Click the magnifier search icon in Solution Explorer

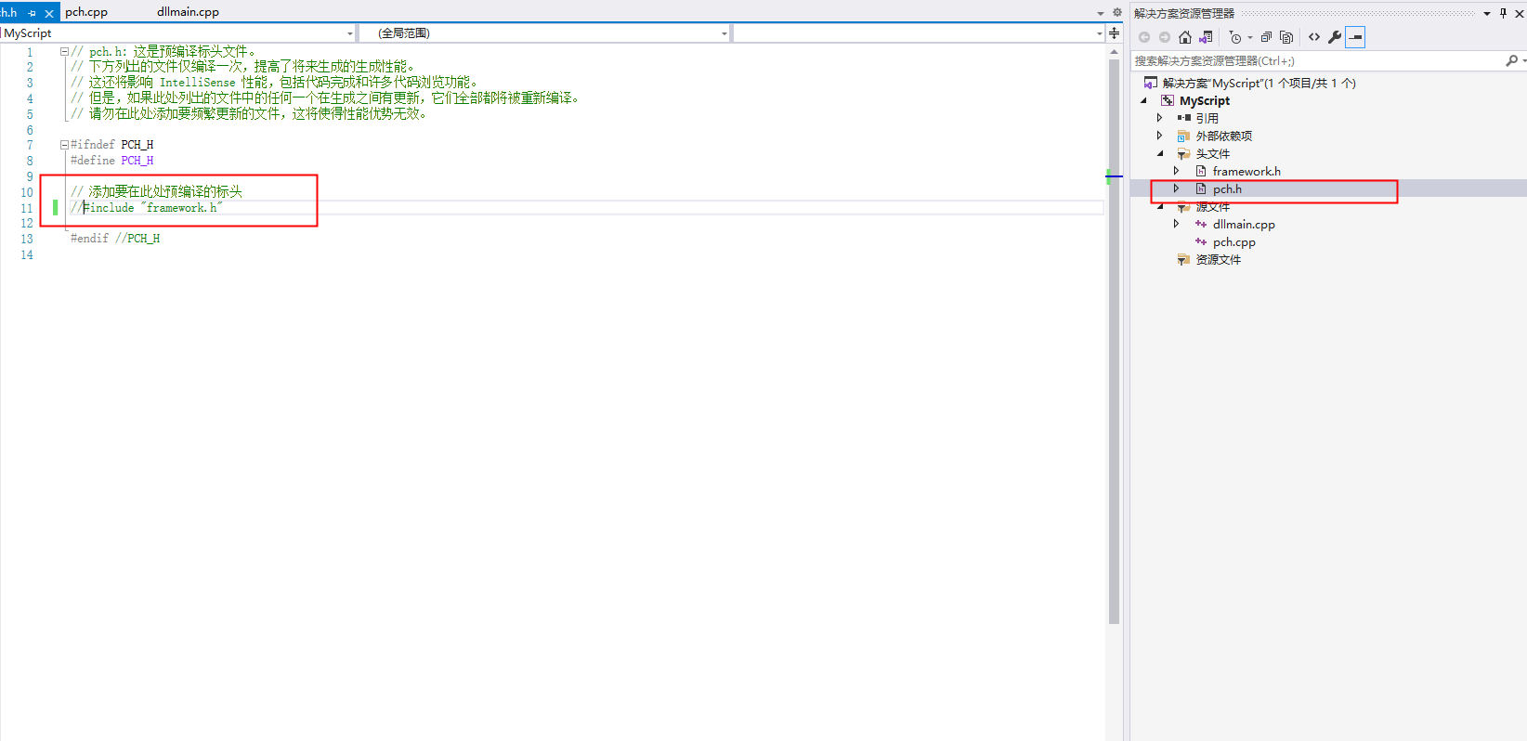pyautogui.click(x=1511, y=60)
